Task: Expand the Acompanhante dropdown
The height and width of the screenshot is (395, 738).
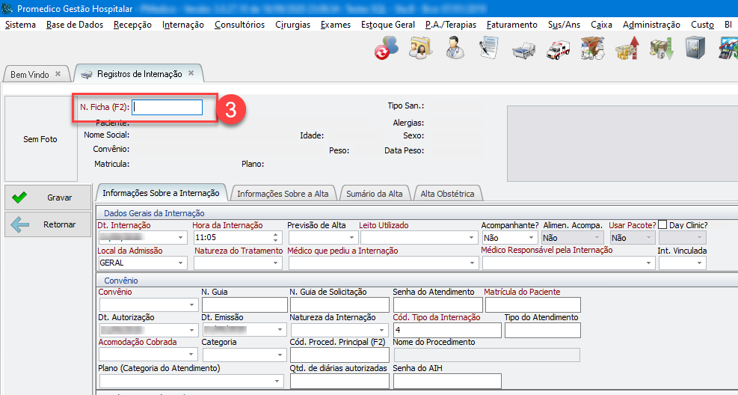Action: (532, 238)
